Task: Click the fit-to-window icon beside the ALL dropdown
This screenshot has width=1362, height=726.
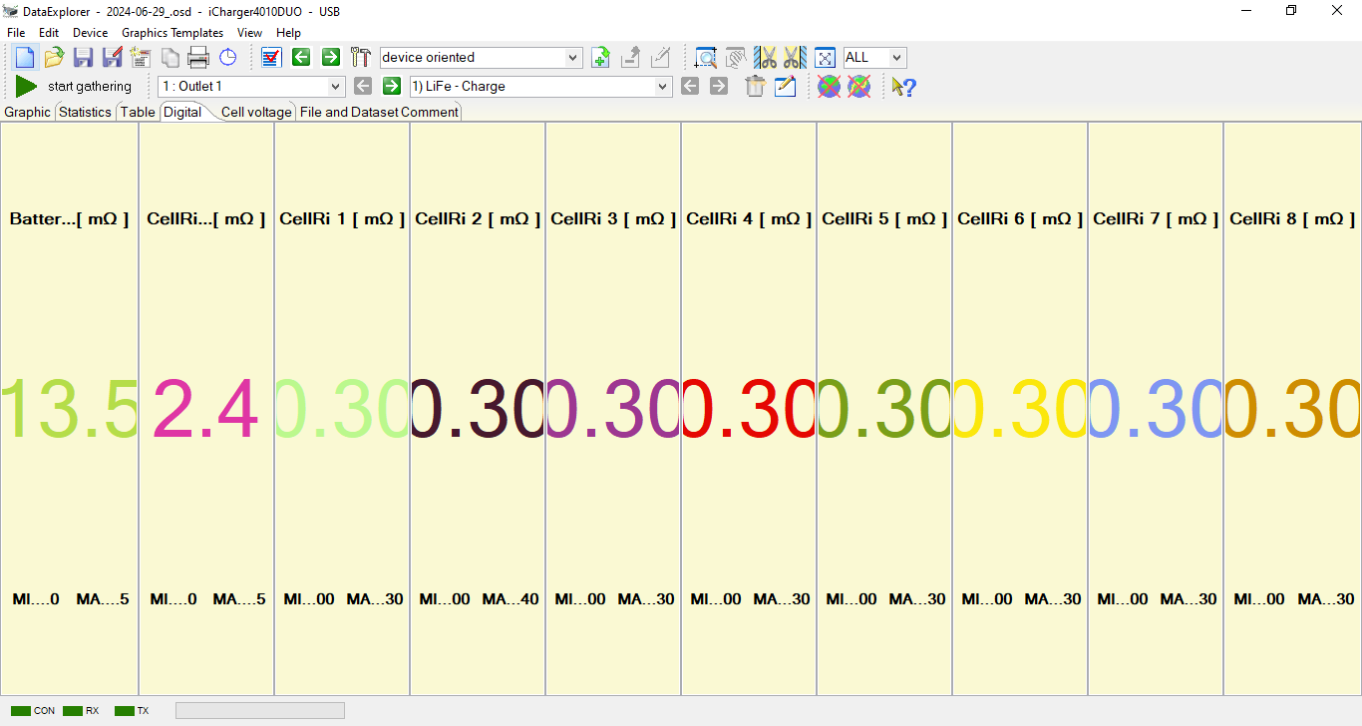Action: pyautogui.click(x=825, y=58)
